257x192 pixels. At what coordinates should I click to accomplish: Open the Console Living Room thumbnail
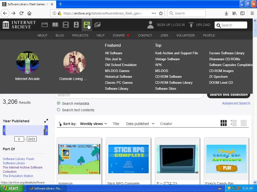pyautogui.click(x=74, y=62)
